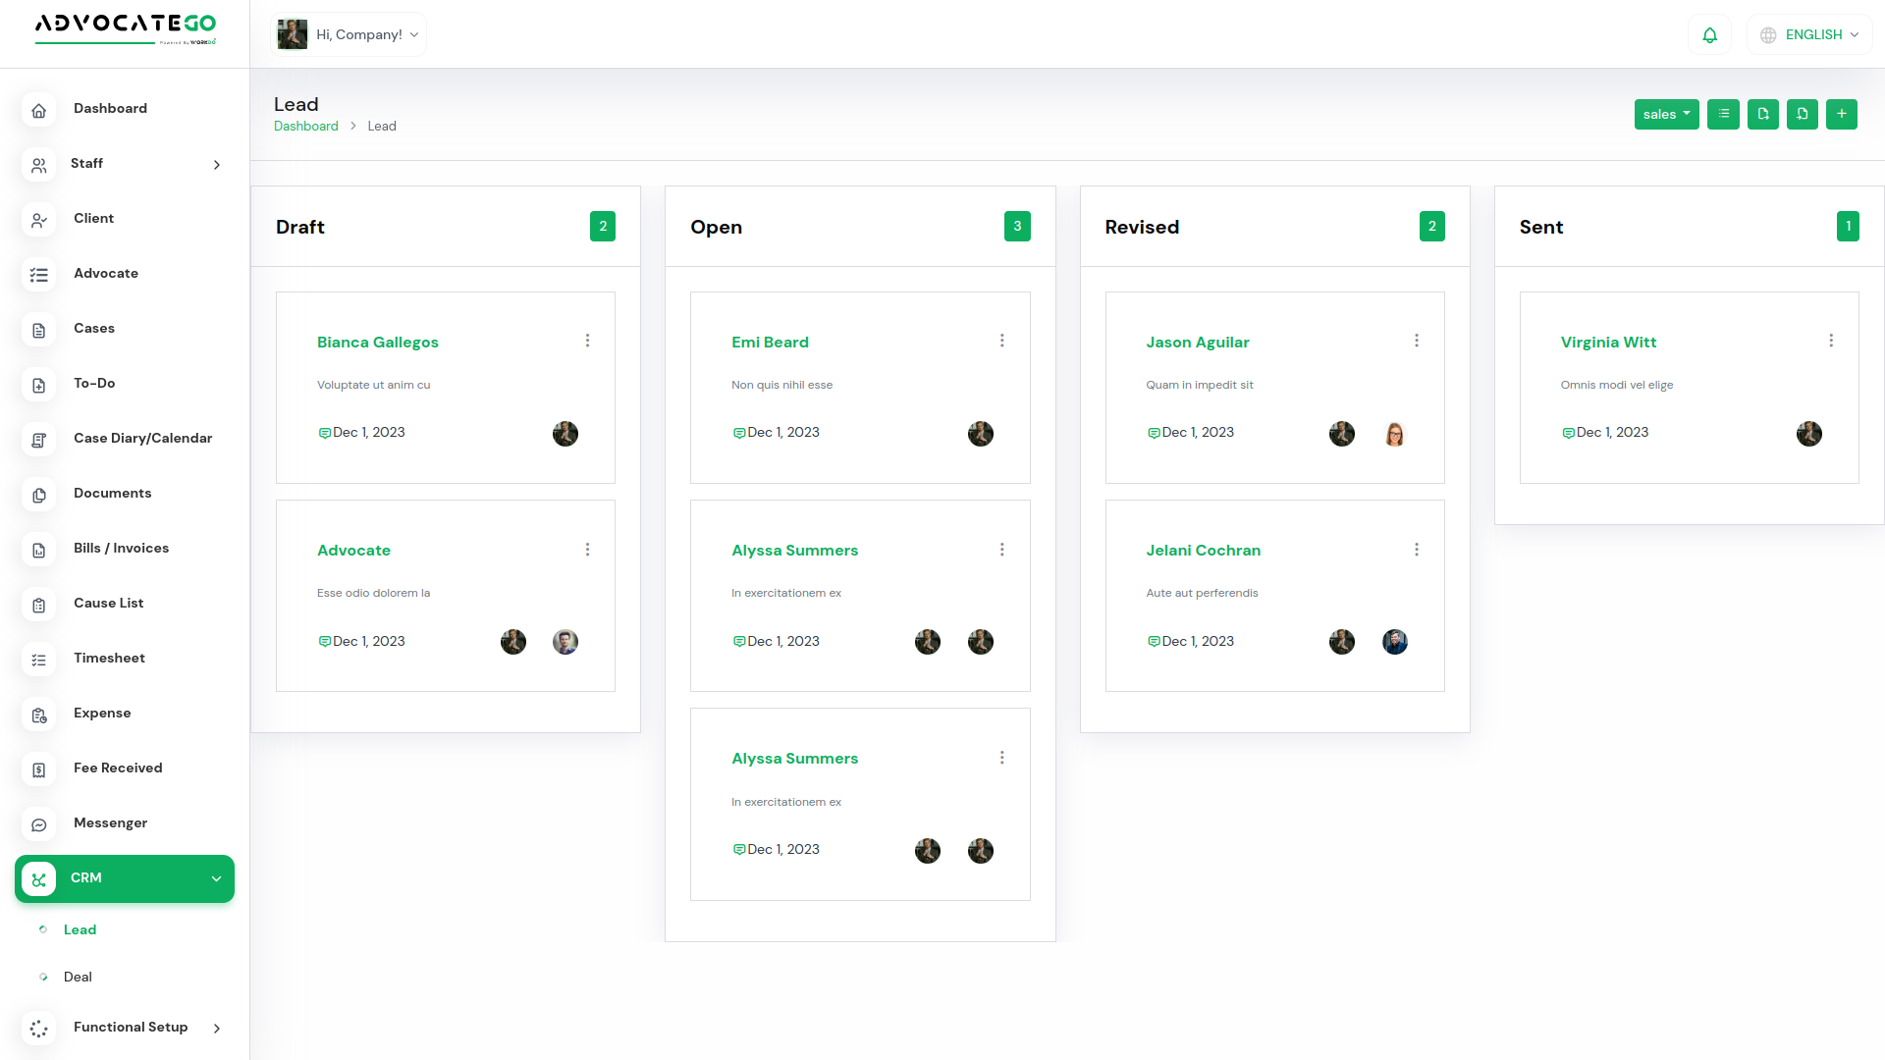Go to Bills / Invoices page

[121, 548]
